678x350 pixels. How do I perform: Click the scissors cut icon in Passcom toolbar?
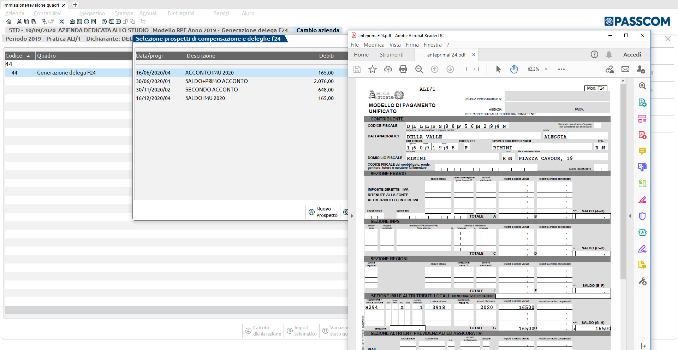coord(19,22)
